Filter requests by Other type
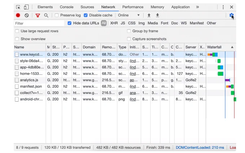The image size is (245, 153). (211, 23)
